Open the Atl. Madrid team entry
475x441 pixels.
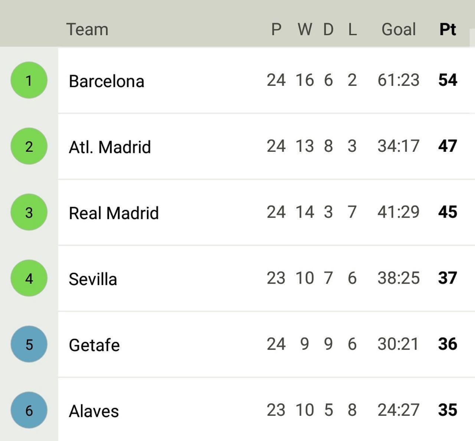pyautogui.click(x=110, y=147)
